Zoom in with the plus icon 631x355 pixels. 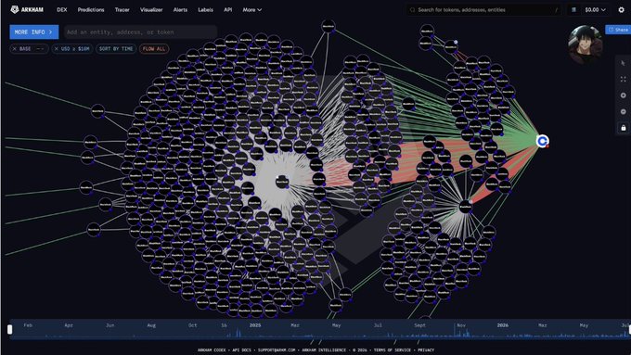pos(624,95)
